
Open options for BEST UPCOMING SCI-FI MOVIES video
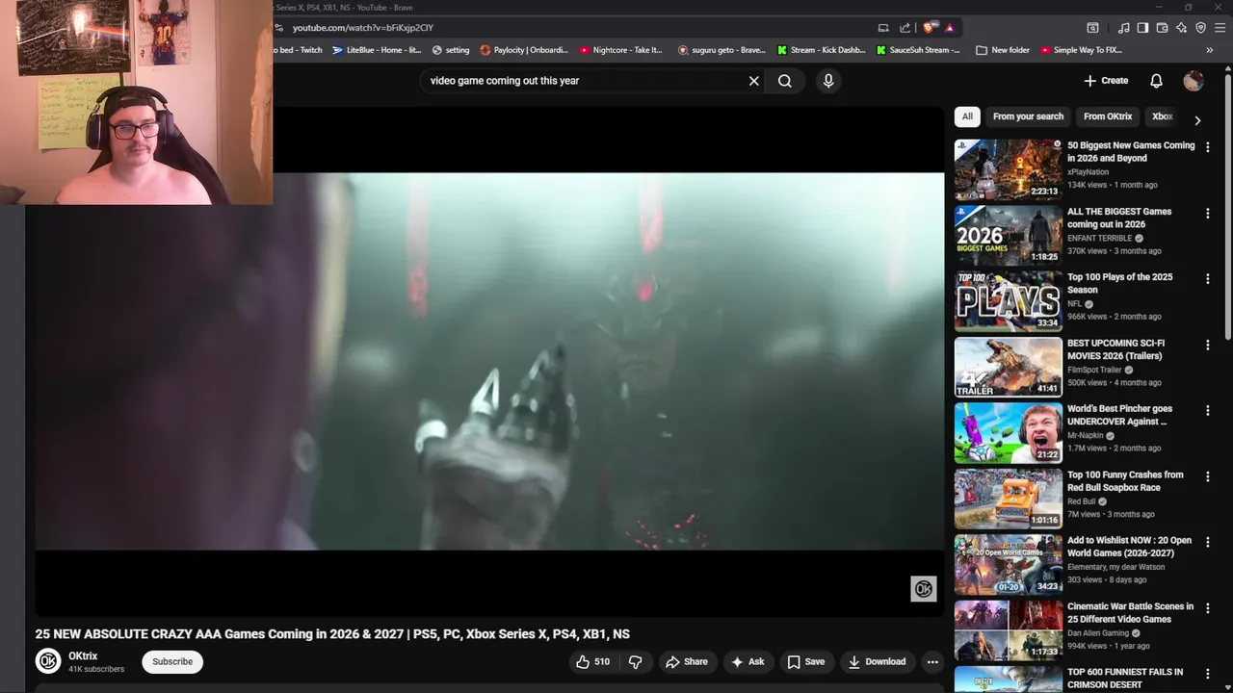[x=1207, y=345]
